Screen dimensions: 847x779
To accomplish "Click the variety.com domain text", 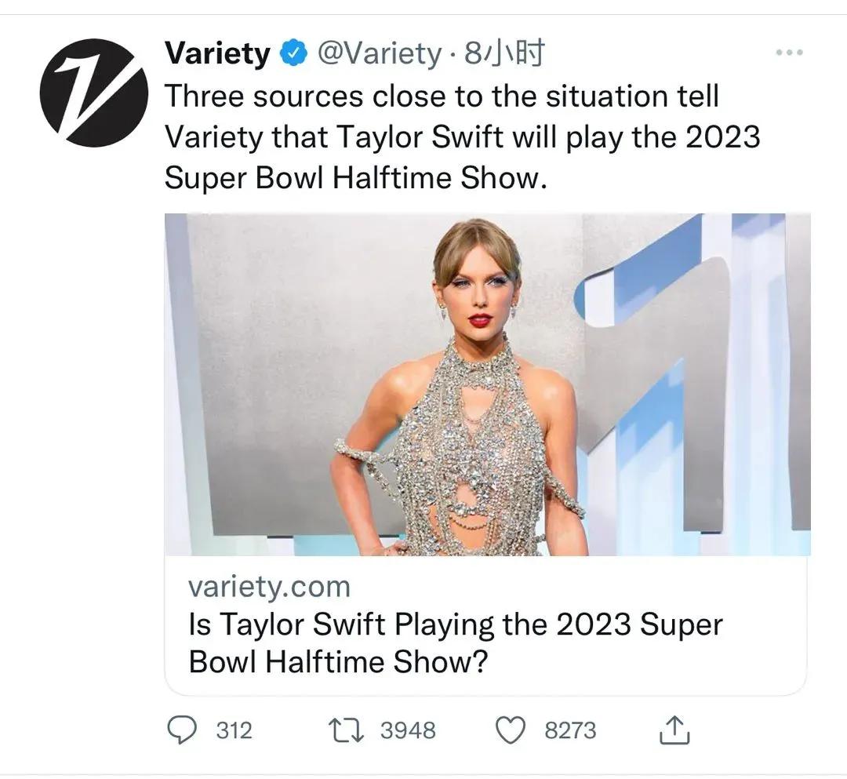I will 269,586.
